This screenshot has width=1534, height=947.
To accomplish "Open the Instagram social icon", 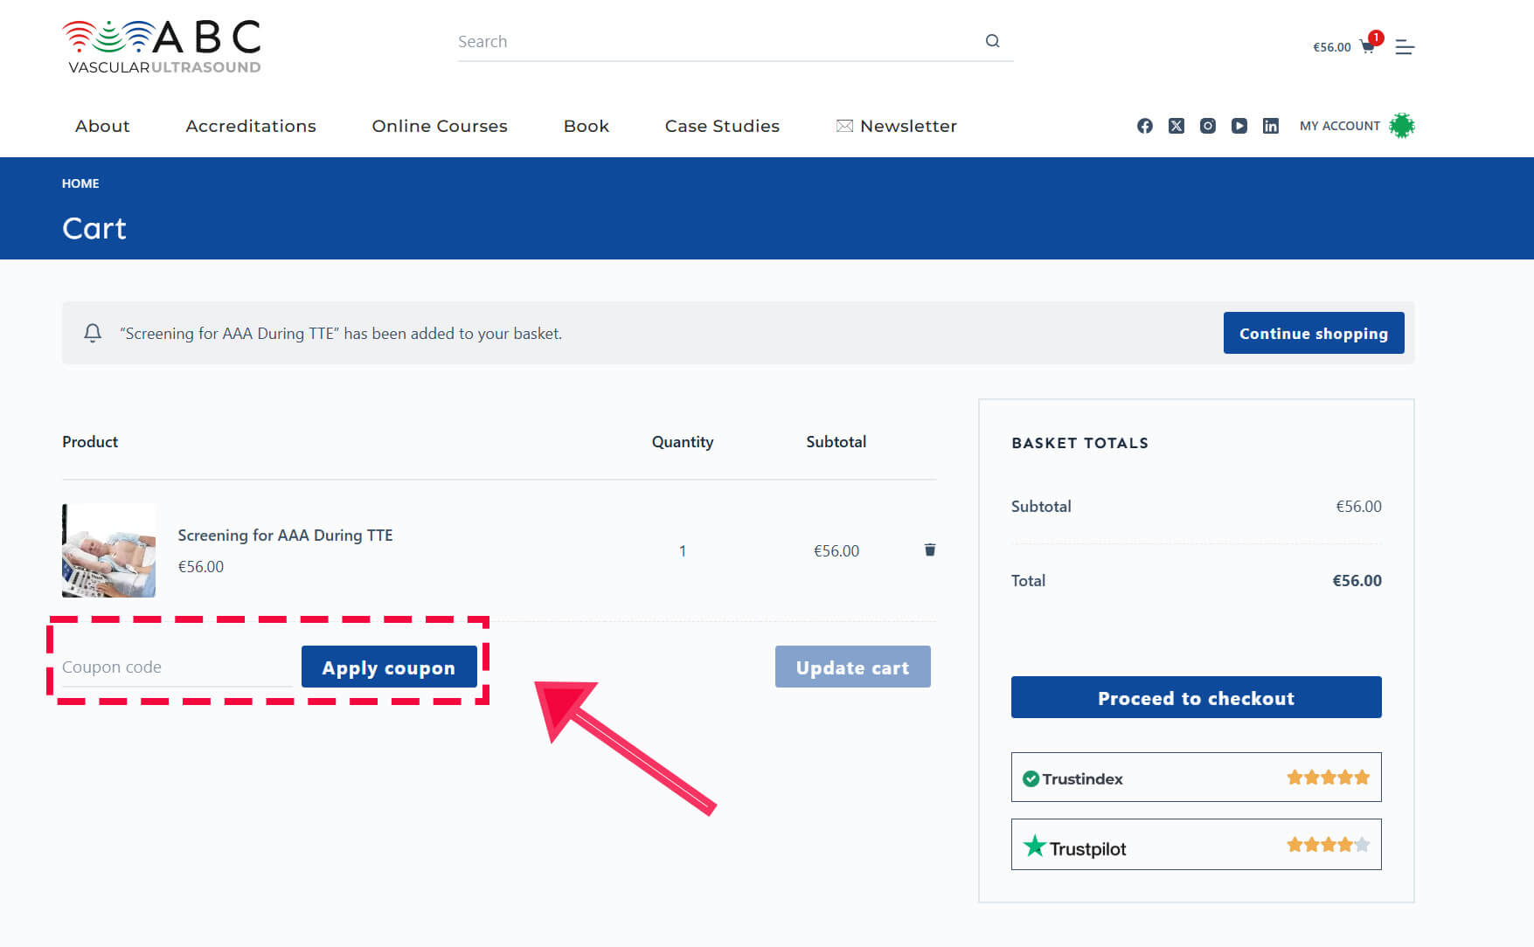I will point(1208,126).
